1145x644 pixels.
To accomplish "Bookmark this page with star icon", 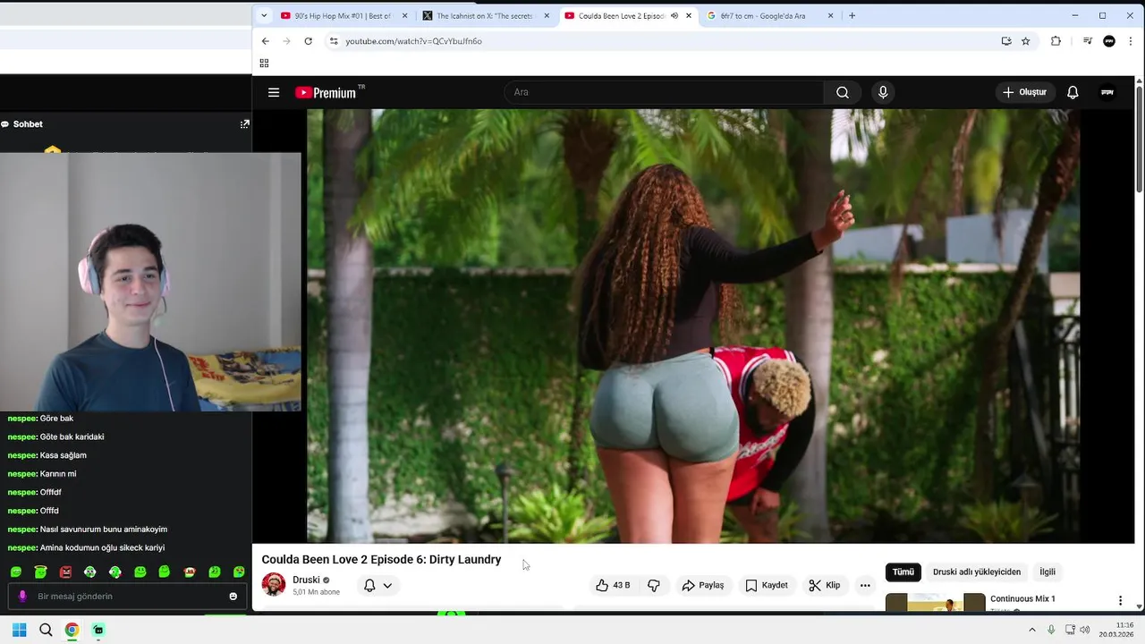I will click(1026, 41).
